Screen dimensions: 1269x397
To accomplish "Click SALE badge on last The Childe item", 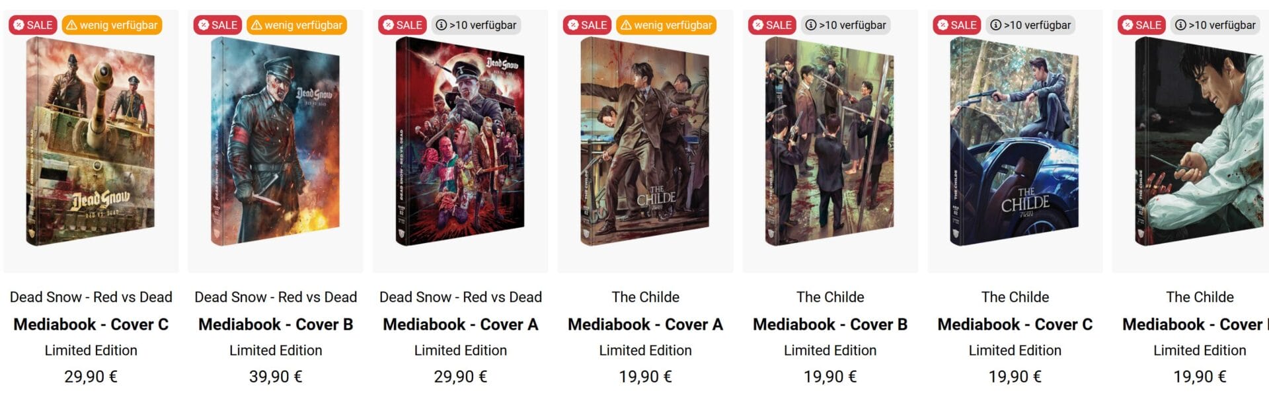I will coord(1142,25).
